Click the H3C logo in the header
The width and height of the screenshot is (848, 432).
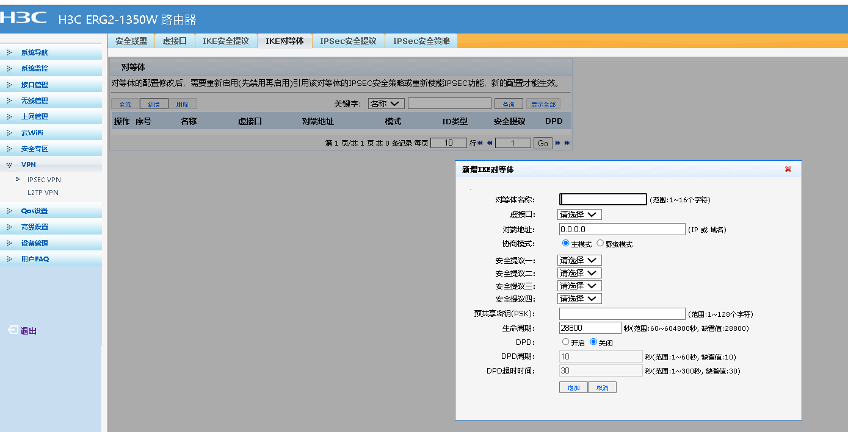24,18
